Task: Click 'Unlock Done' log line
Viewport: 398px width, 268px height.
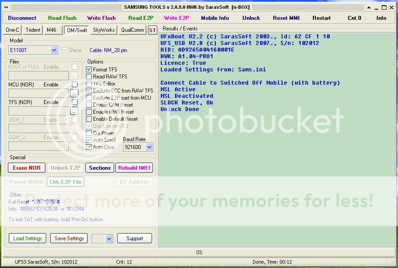Action: 180,109
